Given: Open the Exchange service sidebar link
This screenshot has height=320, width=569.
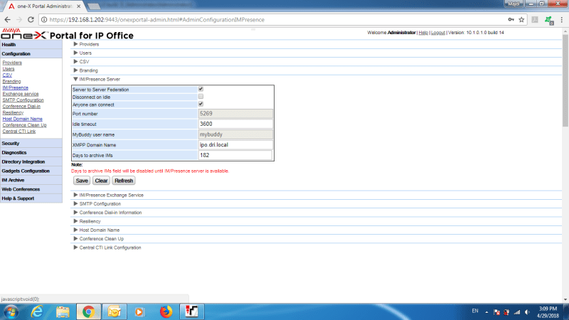Looking at the screenshot, I should click(x=21, y=94).
